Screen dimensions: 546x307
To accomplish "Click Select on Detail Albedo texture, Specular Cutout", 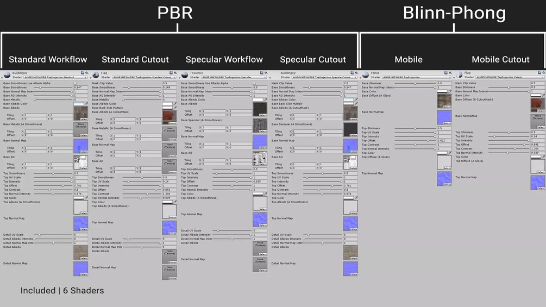I will tap(354, 258).
